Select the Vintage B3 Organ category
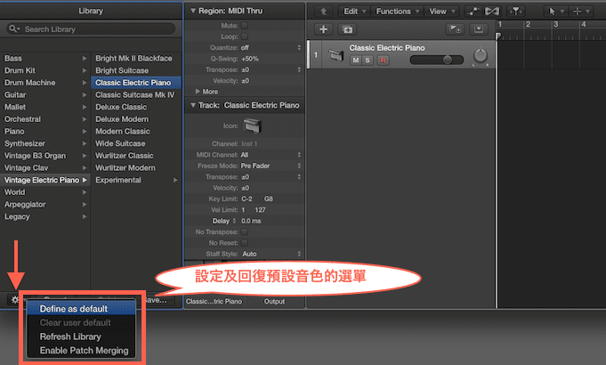The image size is (606, 365). [45, 156]
